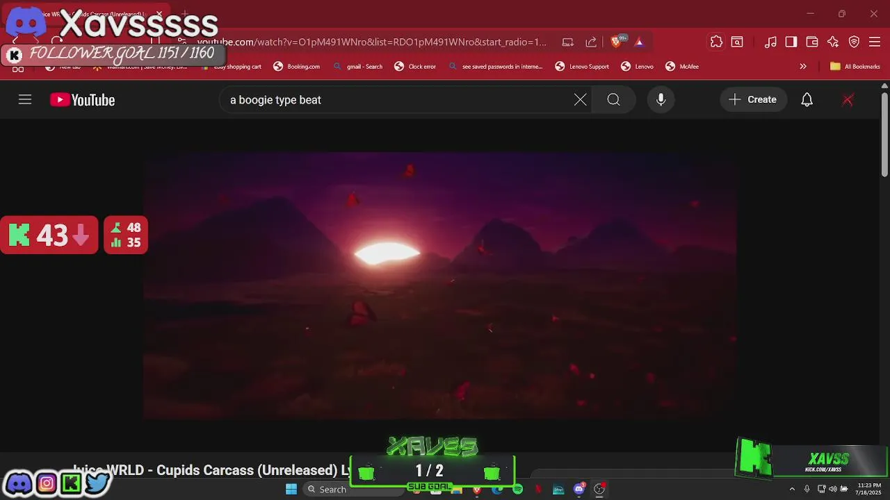
Task: Click the Juice WRLD - Cupids Carcass title
Action: point(212,470)
